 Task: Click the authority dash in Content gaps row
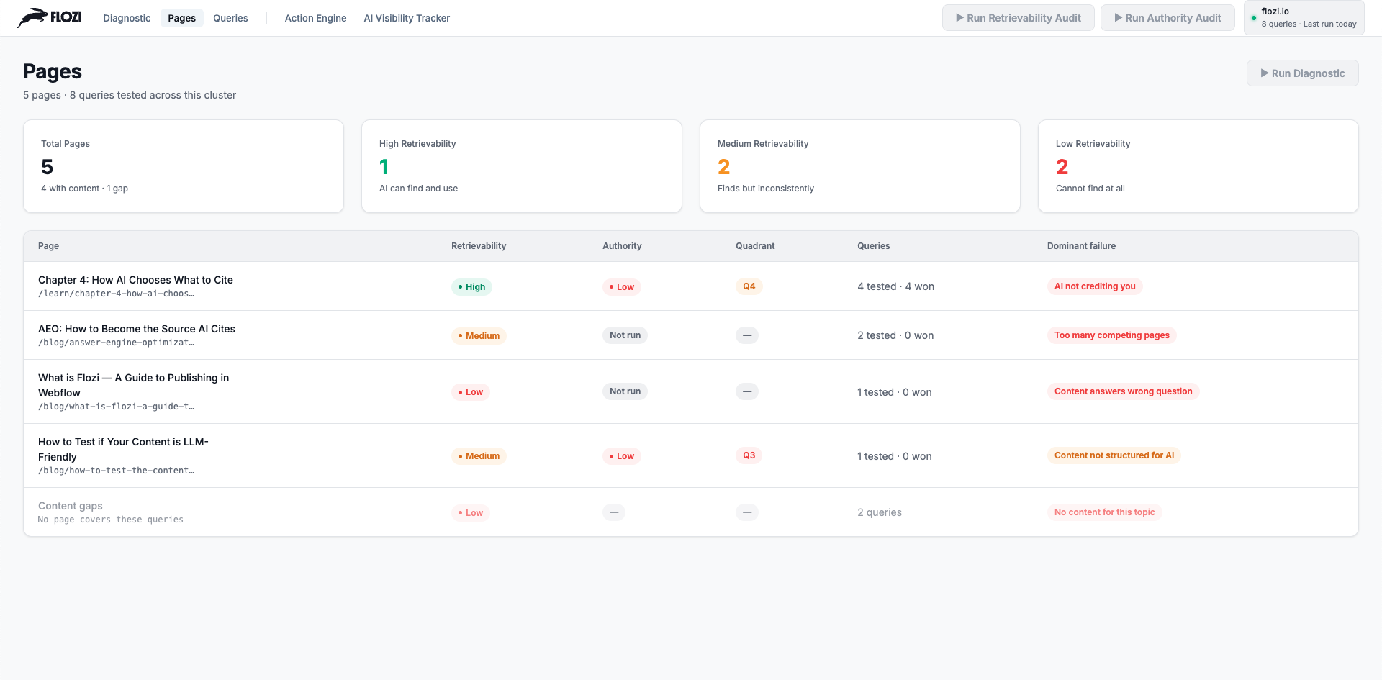point(614,512)
